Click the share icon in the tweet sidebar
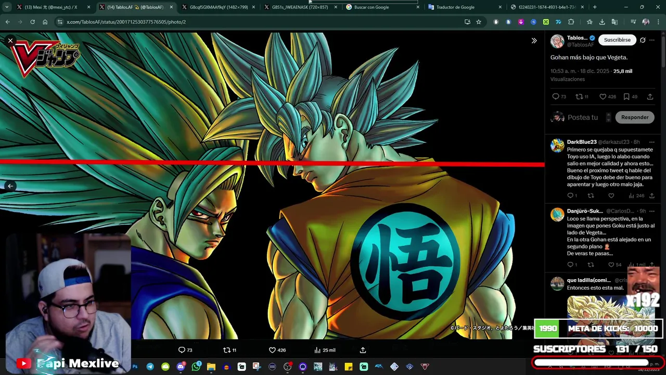The image size is (666, 375). [650, 96]
